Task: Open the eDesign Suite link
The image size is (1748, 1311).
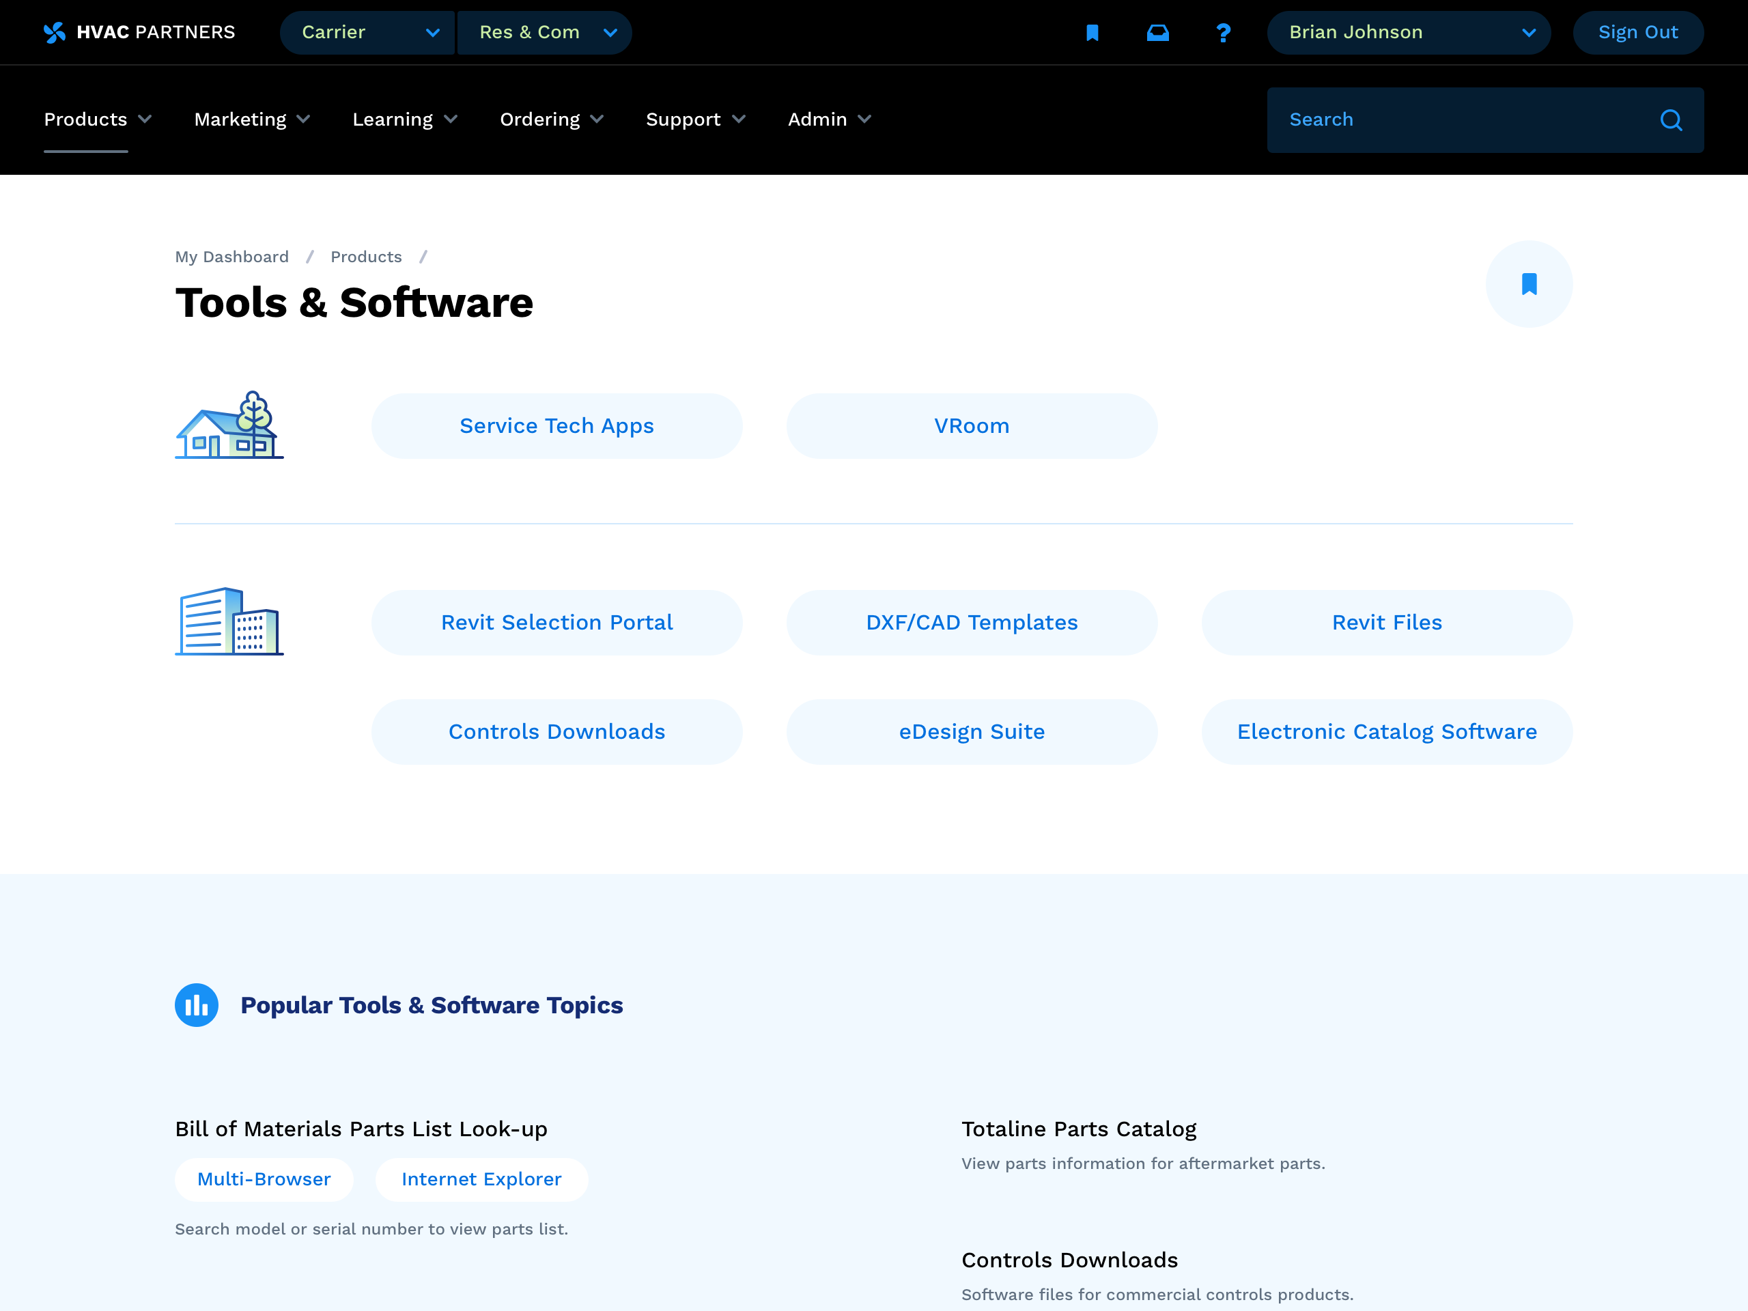Action: (971, 732)
